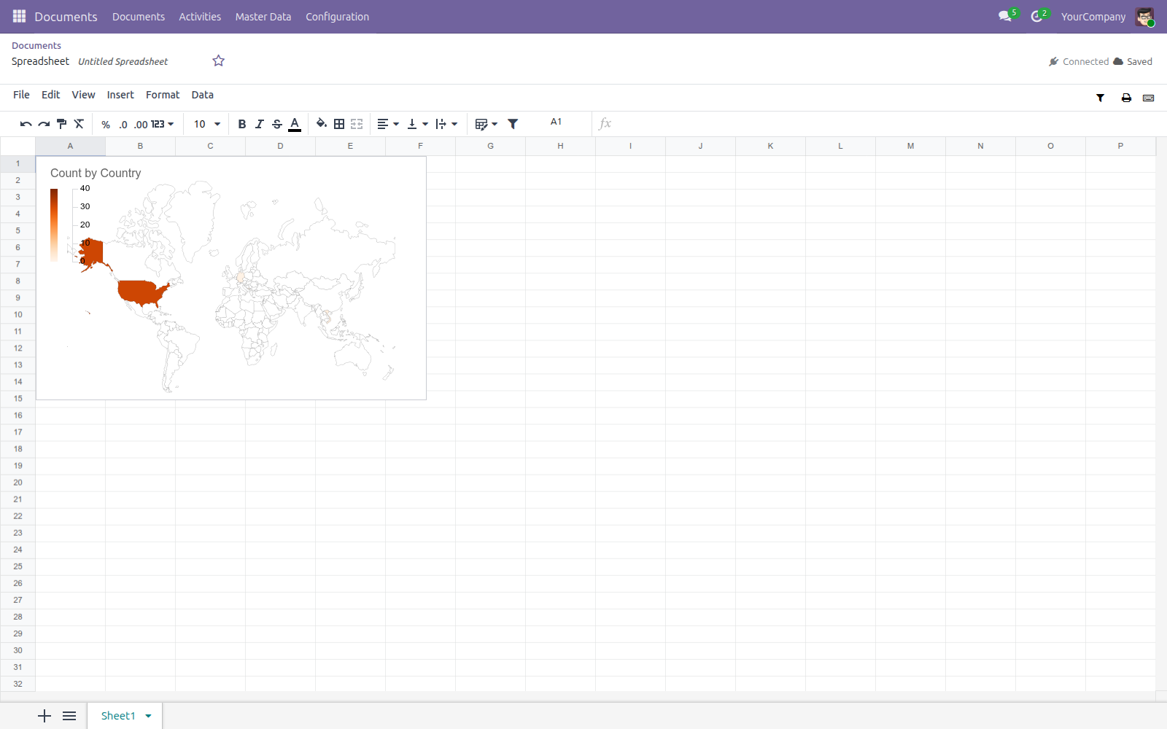
Task: Go to the Documents breadcrumb link
Action: (36, 45)
